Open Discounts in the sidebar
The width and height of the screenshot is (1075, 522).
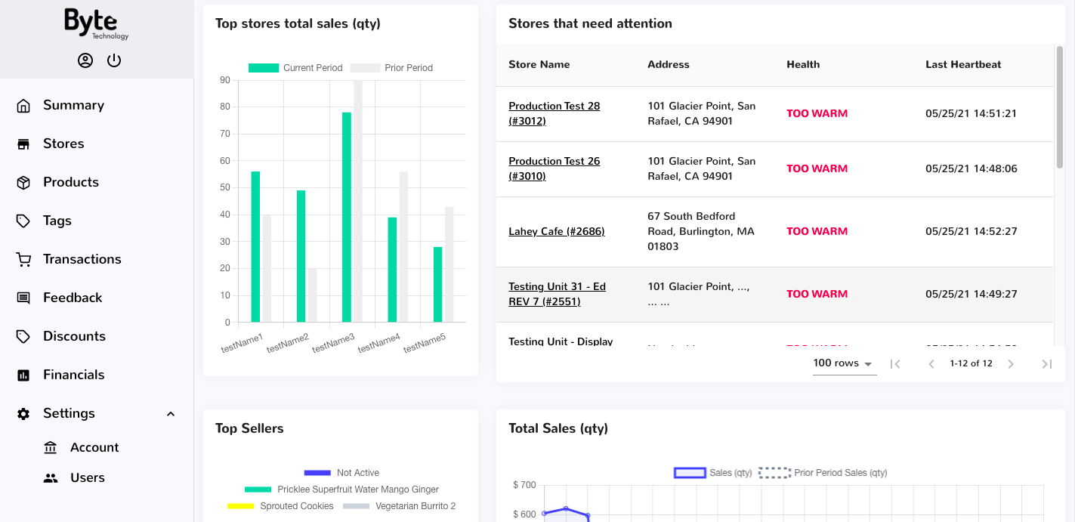coord(74,337)
